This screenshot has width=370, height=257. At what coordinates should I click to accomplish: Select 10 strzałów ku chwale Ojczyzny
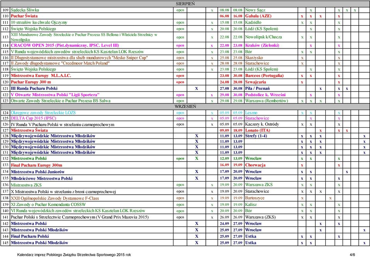pos(39,22)
